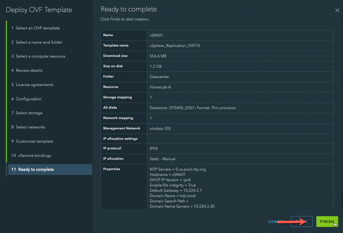The width and height of the screenshot is (343, 233).
Task: Go to step 9 Customize template
Action: click(32, 141)
